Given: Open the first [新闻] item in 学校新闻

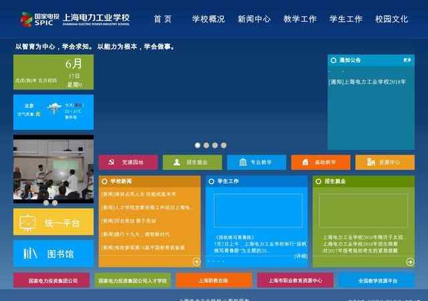Looking at the screenshot, I should [138, 194].
